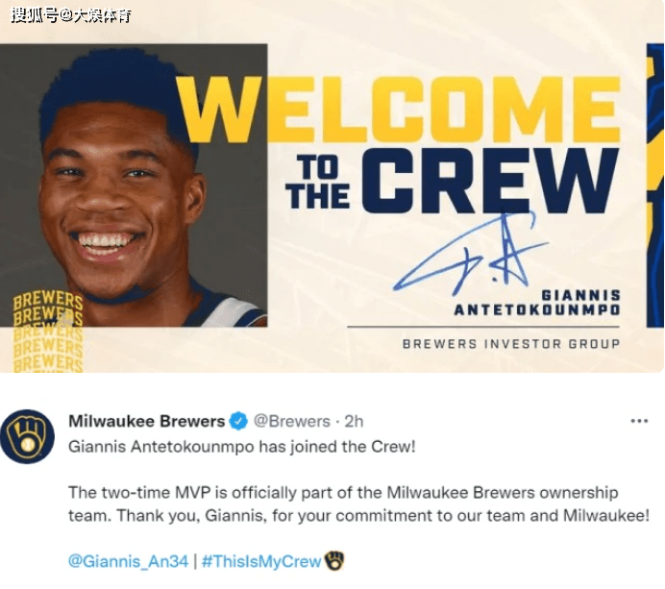The height and width of the screenshot is (589, 665).
Task: Click the large yellow WELCOME headline
Action: pos(399,110)
